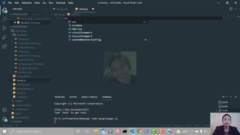Switch to the Debug Console tab
This screenshot has height=135, width=240.
point(89,97)
